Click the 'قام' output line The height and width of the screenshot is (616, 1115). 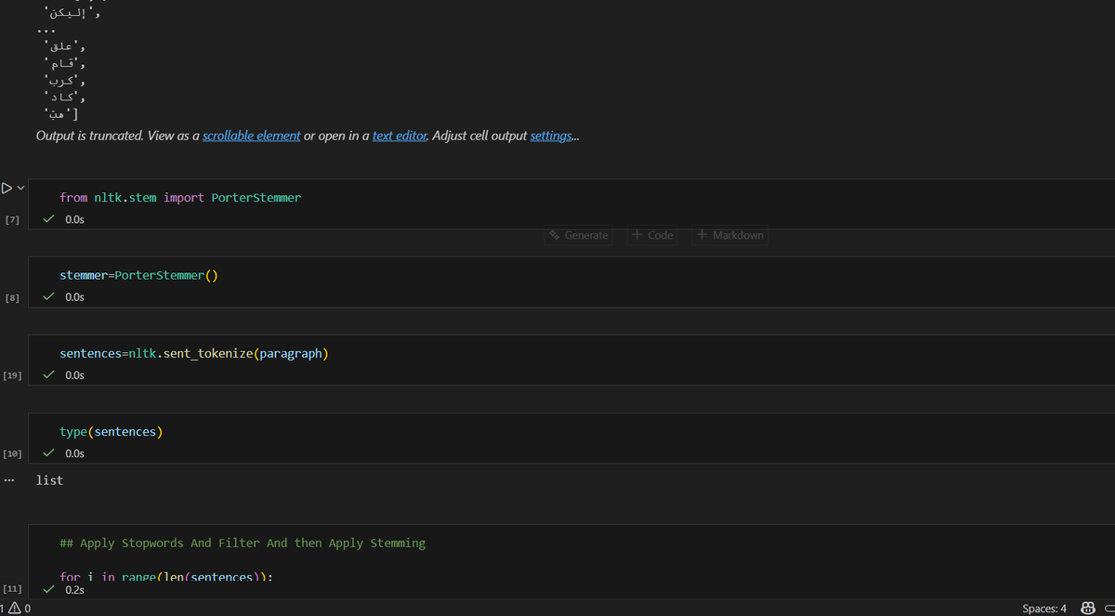click(x=65, y=63)
